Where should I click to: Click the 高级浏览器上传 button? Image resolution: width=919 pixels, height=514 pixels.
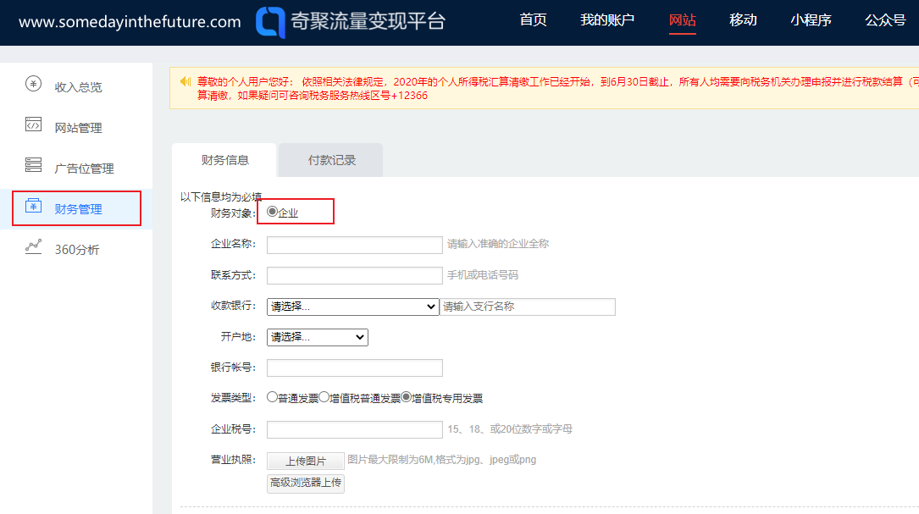click(x=305, y=484)
